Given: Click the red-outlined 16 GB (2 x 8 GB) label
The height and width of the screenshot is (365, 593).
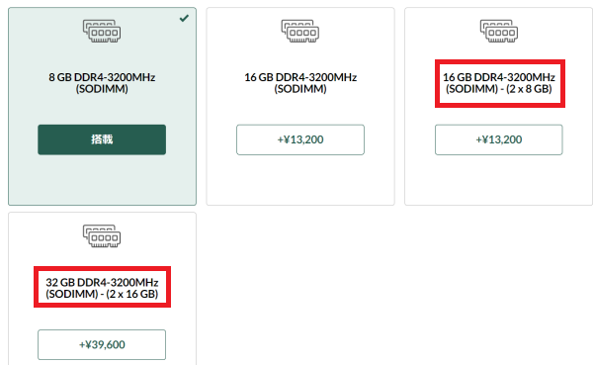Looking at the screenshot, I should 499,83.
